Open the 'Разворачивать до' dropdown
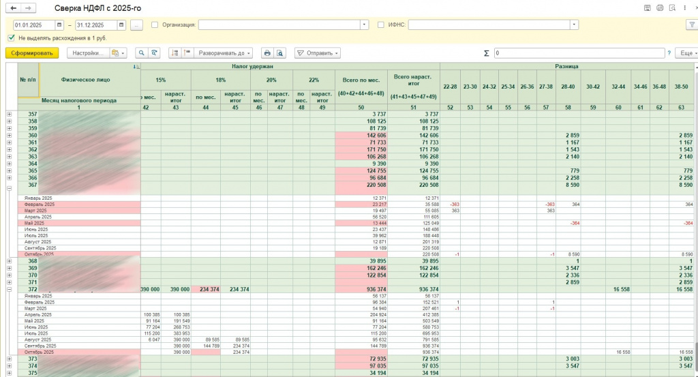 tap(224, 52)
